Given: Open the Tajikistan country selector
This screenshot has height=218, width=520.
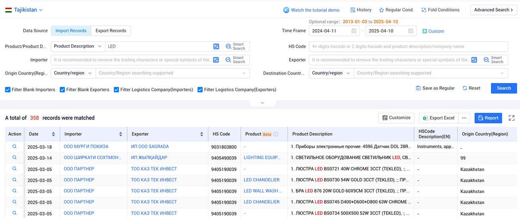Looking at the screenshot, I should pyautogui.click(x=24, y=10).
